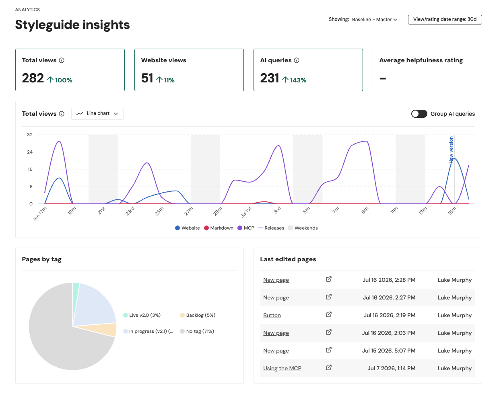Open external link for Jul 15 5:07 PM page
Viewport: 501px width, 404px height.
pyautogui.click(x=329, y=350)
